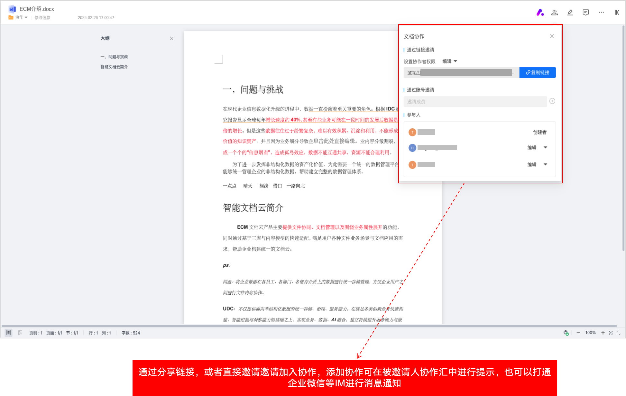The height and width of the screenshot is (396, 626).
Task: Switch to web layout view in status bar
Action: click(x=20, y=333)
